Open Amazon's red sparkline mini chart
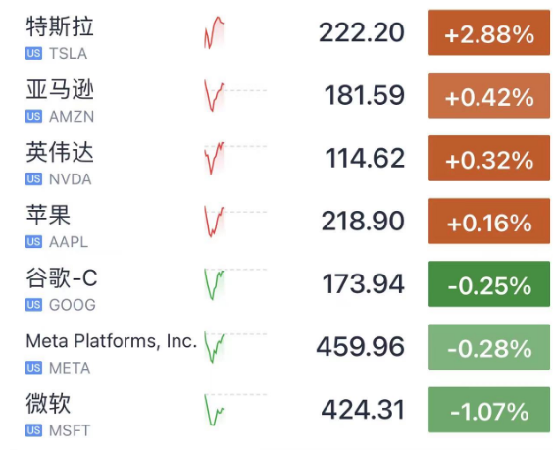Image resolution: width=553 pixels, height=450 pixels. 214,95
